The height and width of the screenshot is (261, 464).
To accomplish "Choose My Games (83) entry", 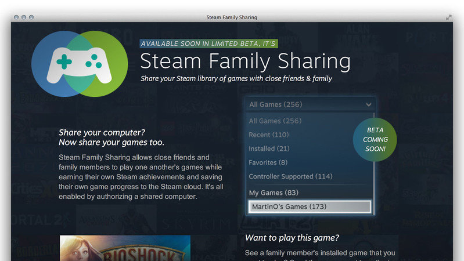I will (274, 193).
